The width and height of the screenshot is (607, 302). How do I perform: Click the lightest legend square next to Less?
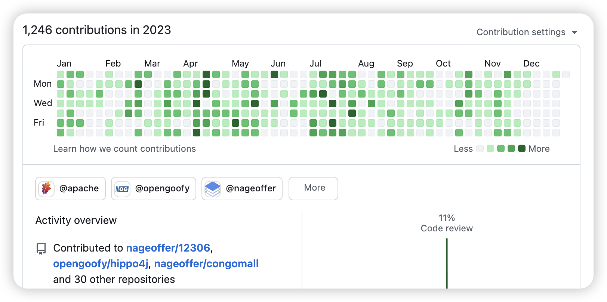[480, 149]
